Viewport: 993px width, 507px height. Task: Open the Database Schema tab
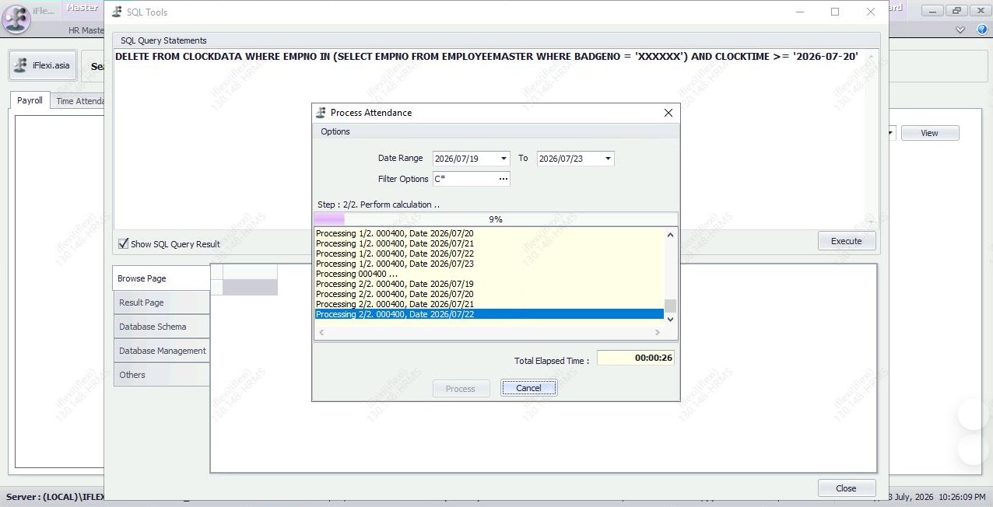click(x=162, y=327)
